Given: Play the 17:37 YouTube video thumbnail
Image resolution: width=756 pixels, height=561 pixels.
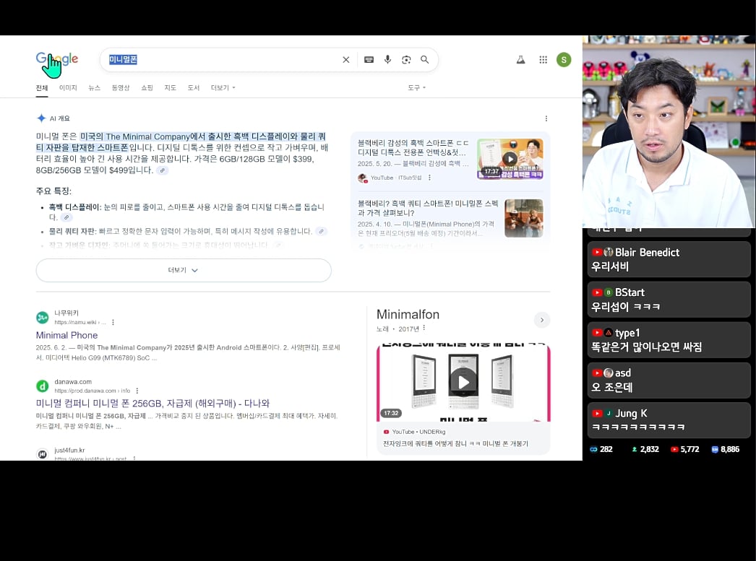Looking at the screenshot, I should [510, 159].
